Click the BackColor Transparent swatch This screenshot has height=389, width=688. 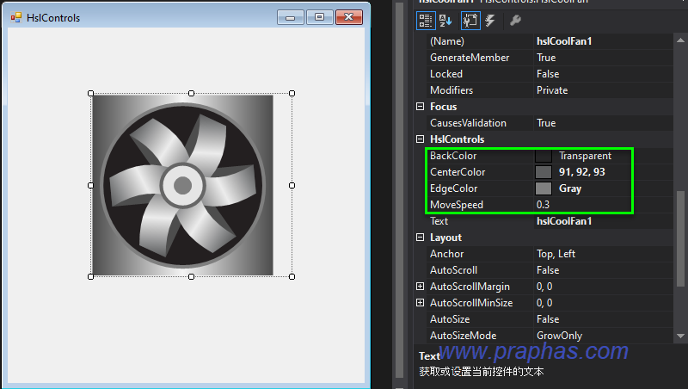[544, 156]
